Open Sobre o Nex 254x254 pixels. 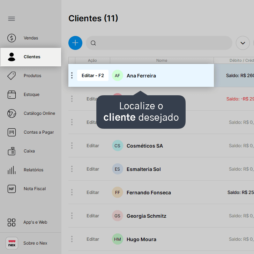tap(35, 243)
